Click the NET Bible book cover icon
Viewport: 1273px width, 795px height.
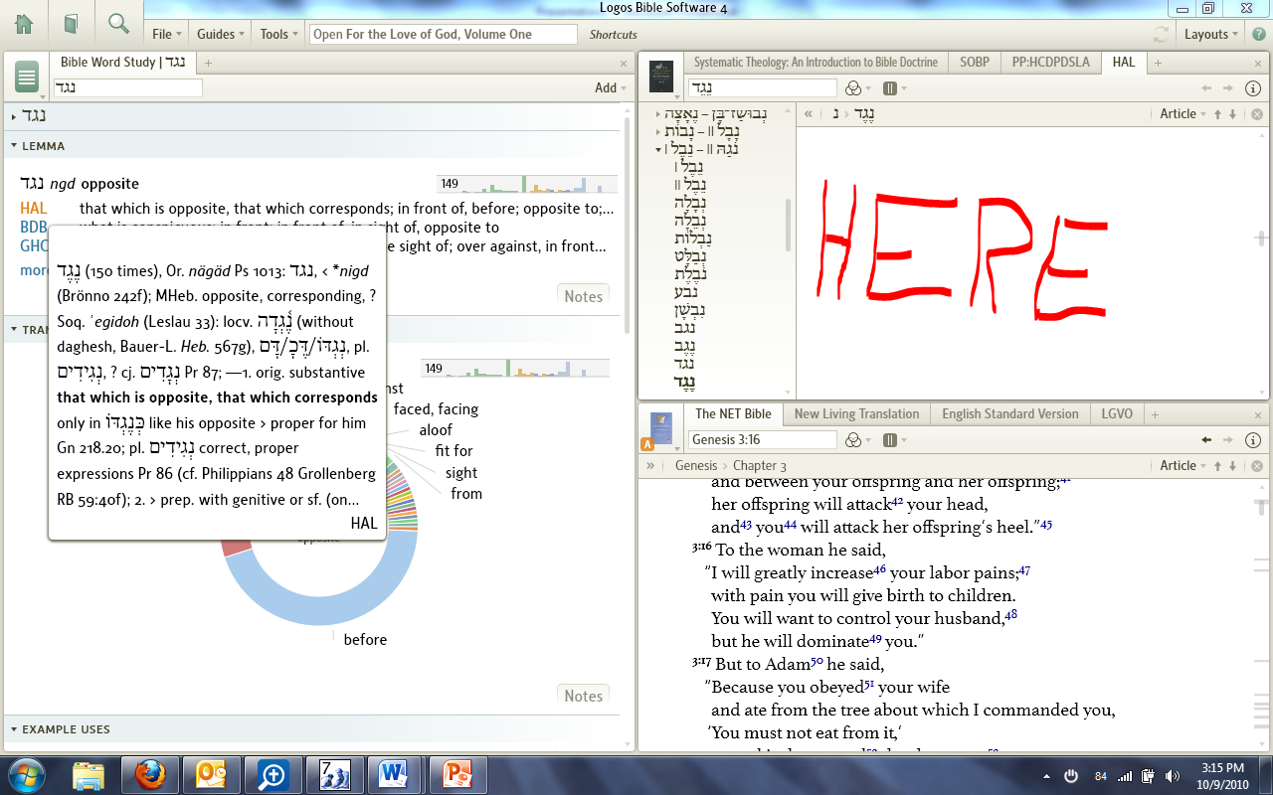point(660,428)
